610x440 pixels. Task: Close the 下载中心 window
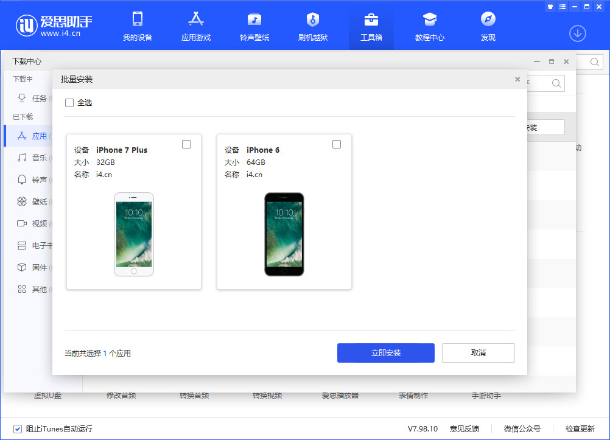coord(566,61)
